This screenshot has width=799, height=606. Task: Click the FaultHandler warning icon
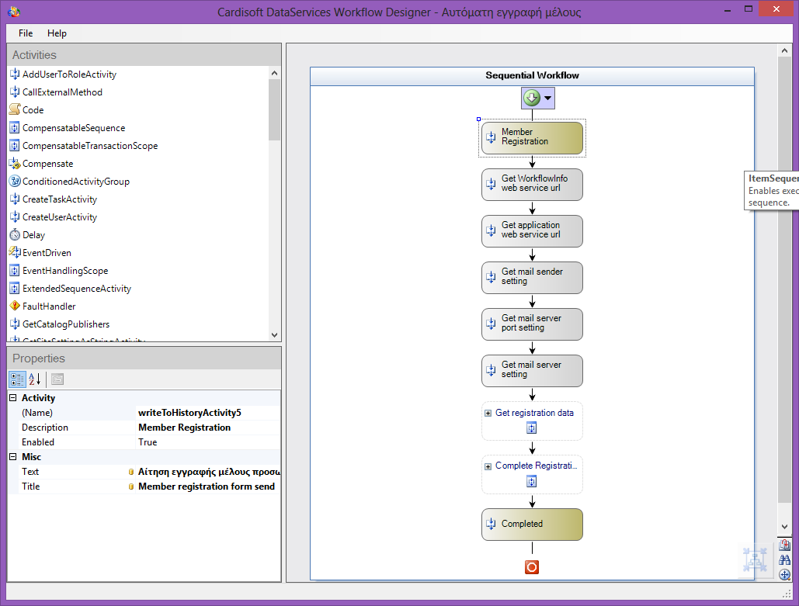(15, 306)
